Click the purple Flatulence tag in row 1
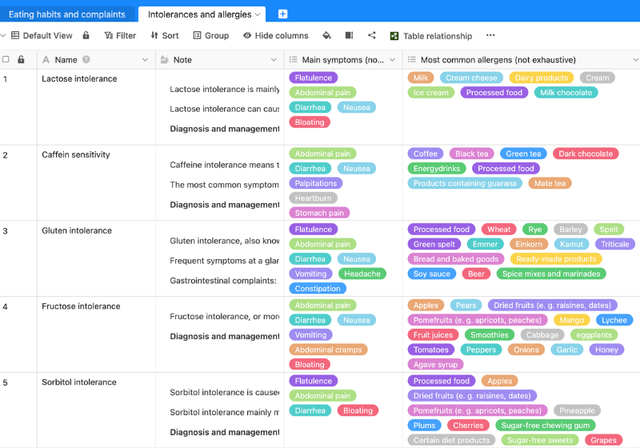The width and height of the screenshot is (640, 448). pos(313,78)
